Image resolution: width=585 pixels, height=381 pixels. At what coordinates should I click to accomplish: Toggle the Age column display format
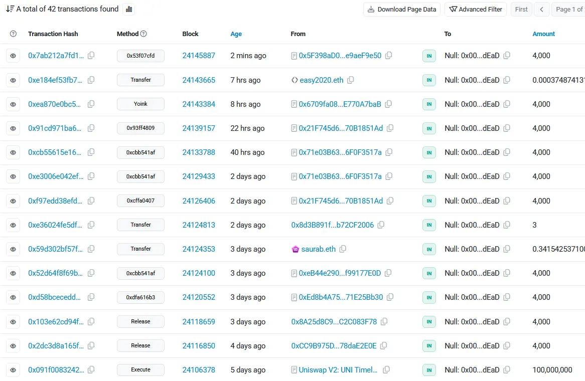236,34
